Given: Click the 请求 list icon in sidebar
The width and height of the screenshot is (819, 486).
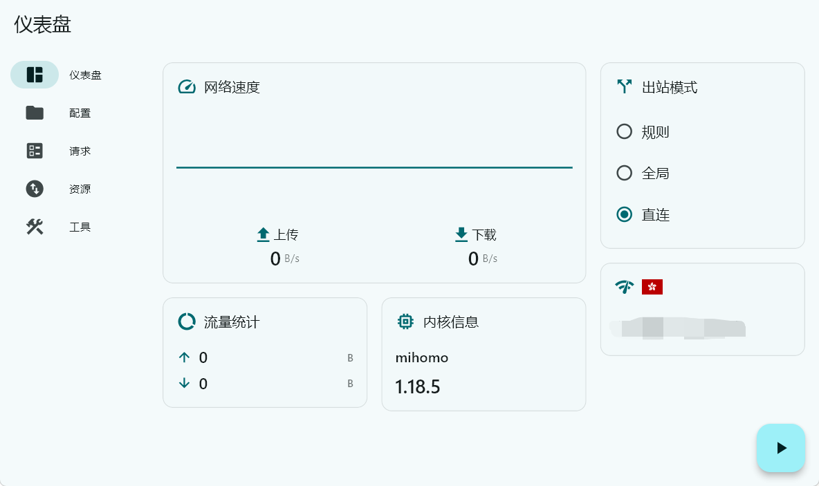Looking at the screenshot, I should [x=35, y=151].
